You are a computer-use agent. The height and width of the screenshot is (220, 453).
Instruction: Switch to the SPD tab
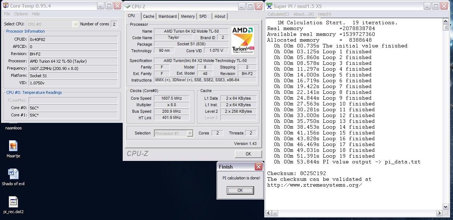pos(203,16)
